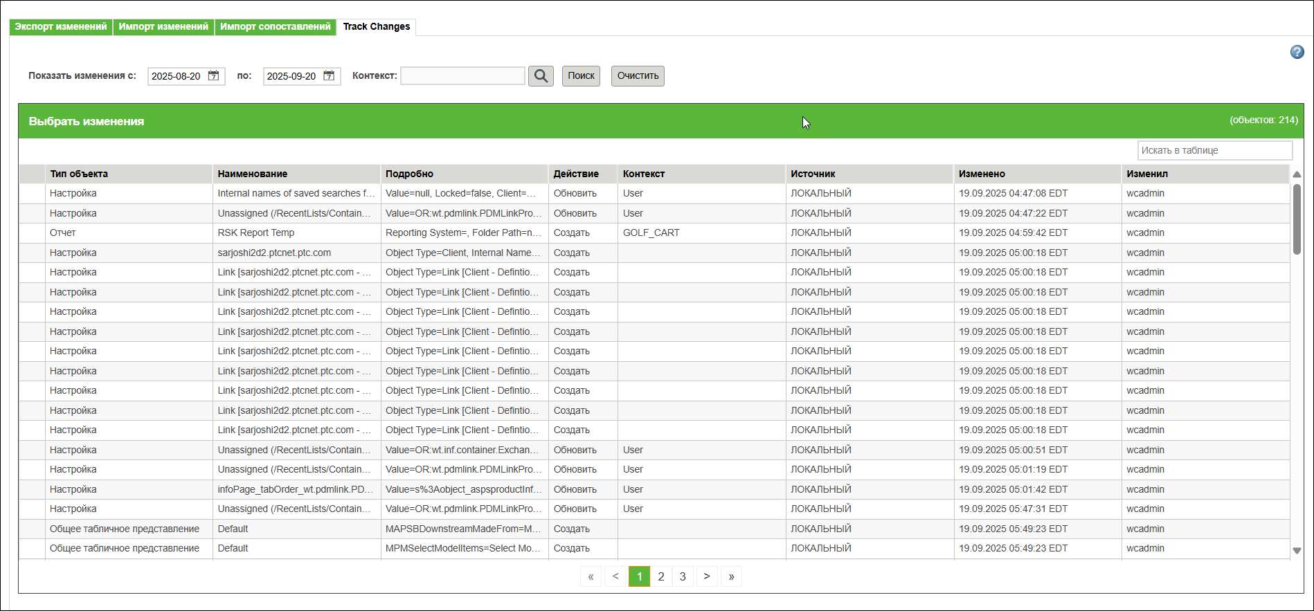Click timestamp '19.09.2025 05:47:31 EDT'
The height and width of the screenshot is (611, 1314).
coord(1014,509)
